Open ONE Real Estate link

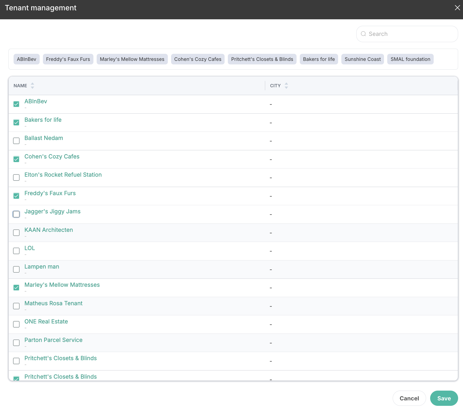[46, 322]
